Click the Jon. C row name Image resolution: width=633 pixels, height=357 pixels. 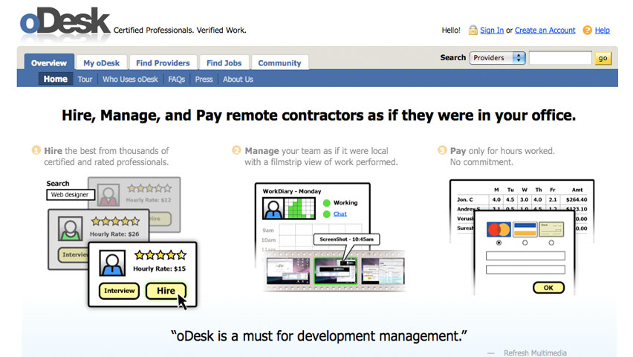pyautogui.click(x=465, y=199)
